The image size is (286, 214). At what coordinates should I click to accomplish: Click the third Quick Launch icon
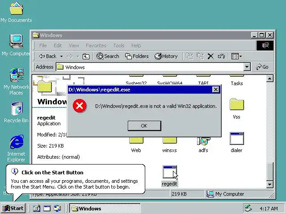[57, 208]
